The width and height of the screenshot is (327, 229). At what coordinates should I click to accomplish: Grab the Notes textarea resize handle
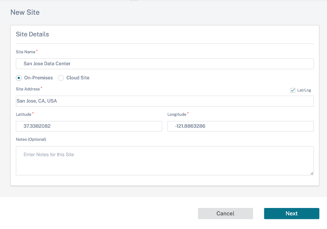[312, 173]
